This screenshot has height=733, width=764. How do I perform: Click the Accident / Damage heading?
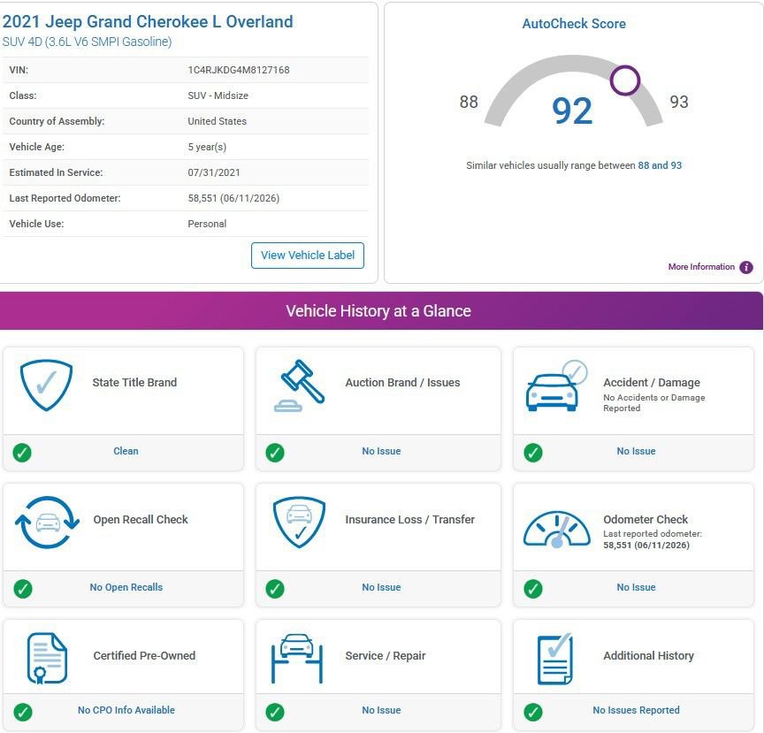tap(652, 383)
